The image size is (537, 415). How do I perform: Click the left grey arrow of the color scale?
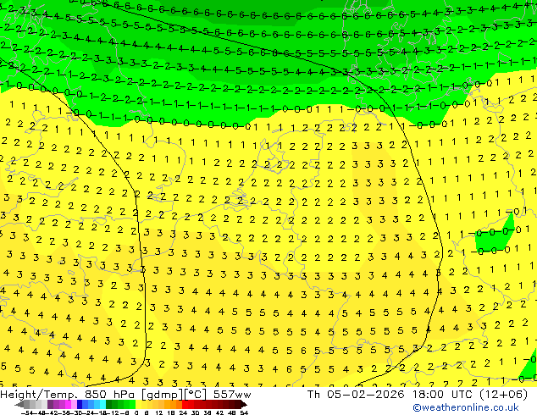tap(19, 405)
